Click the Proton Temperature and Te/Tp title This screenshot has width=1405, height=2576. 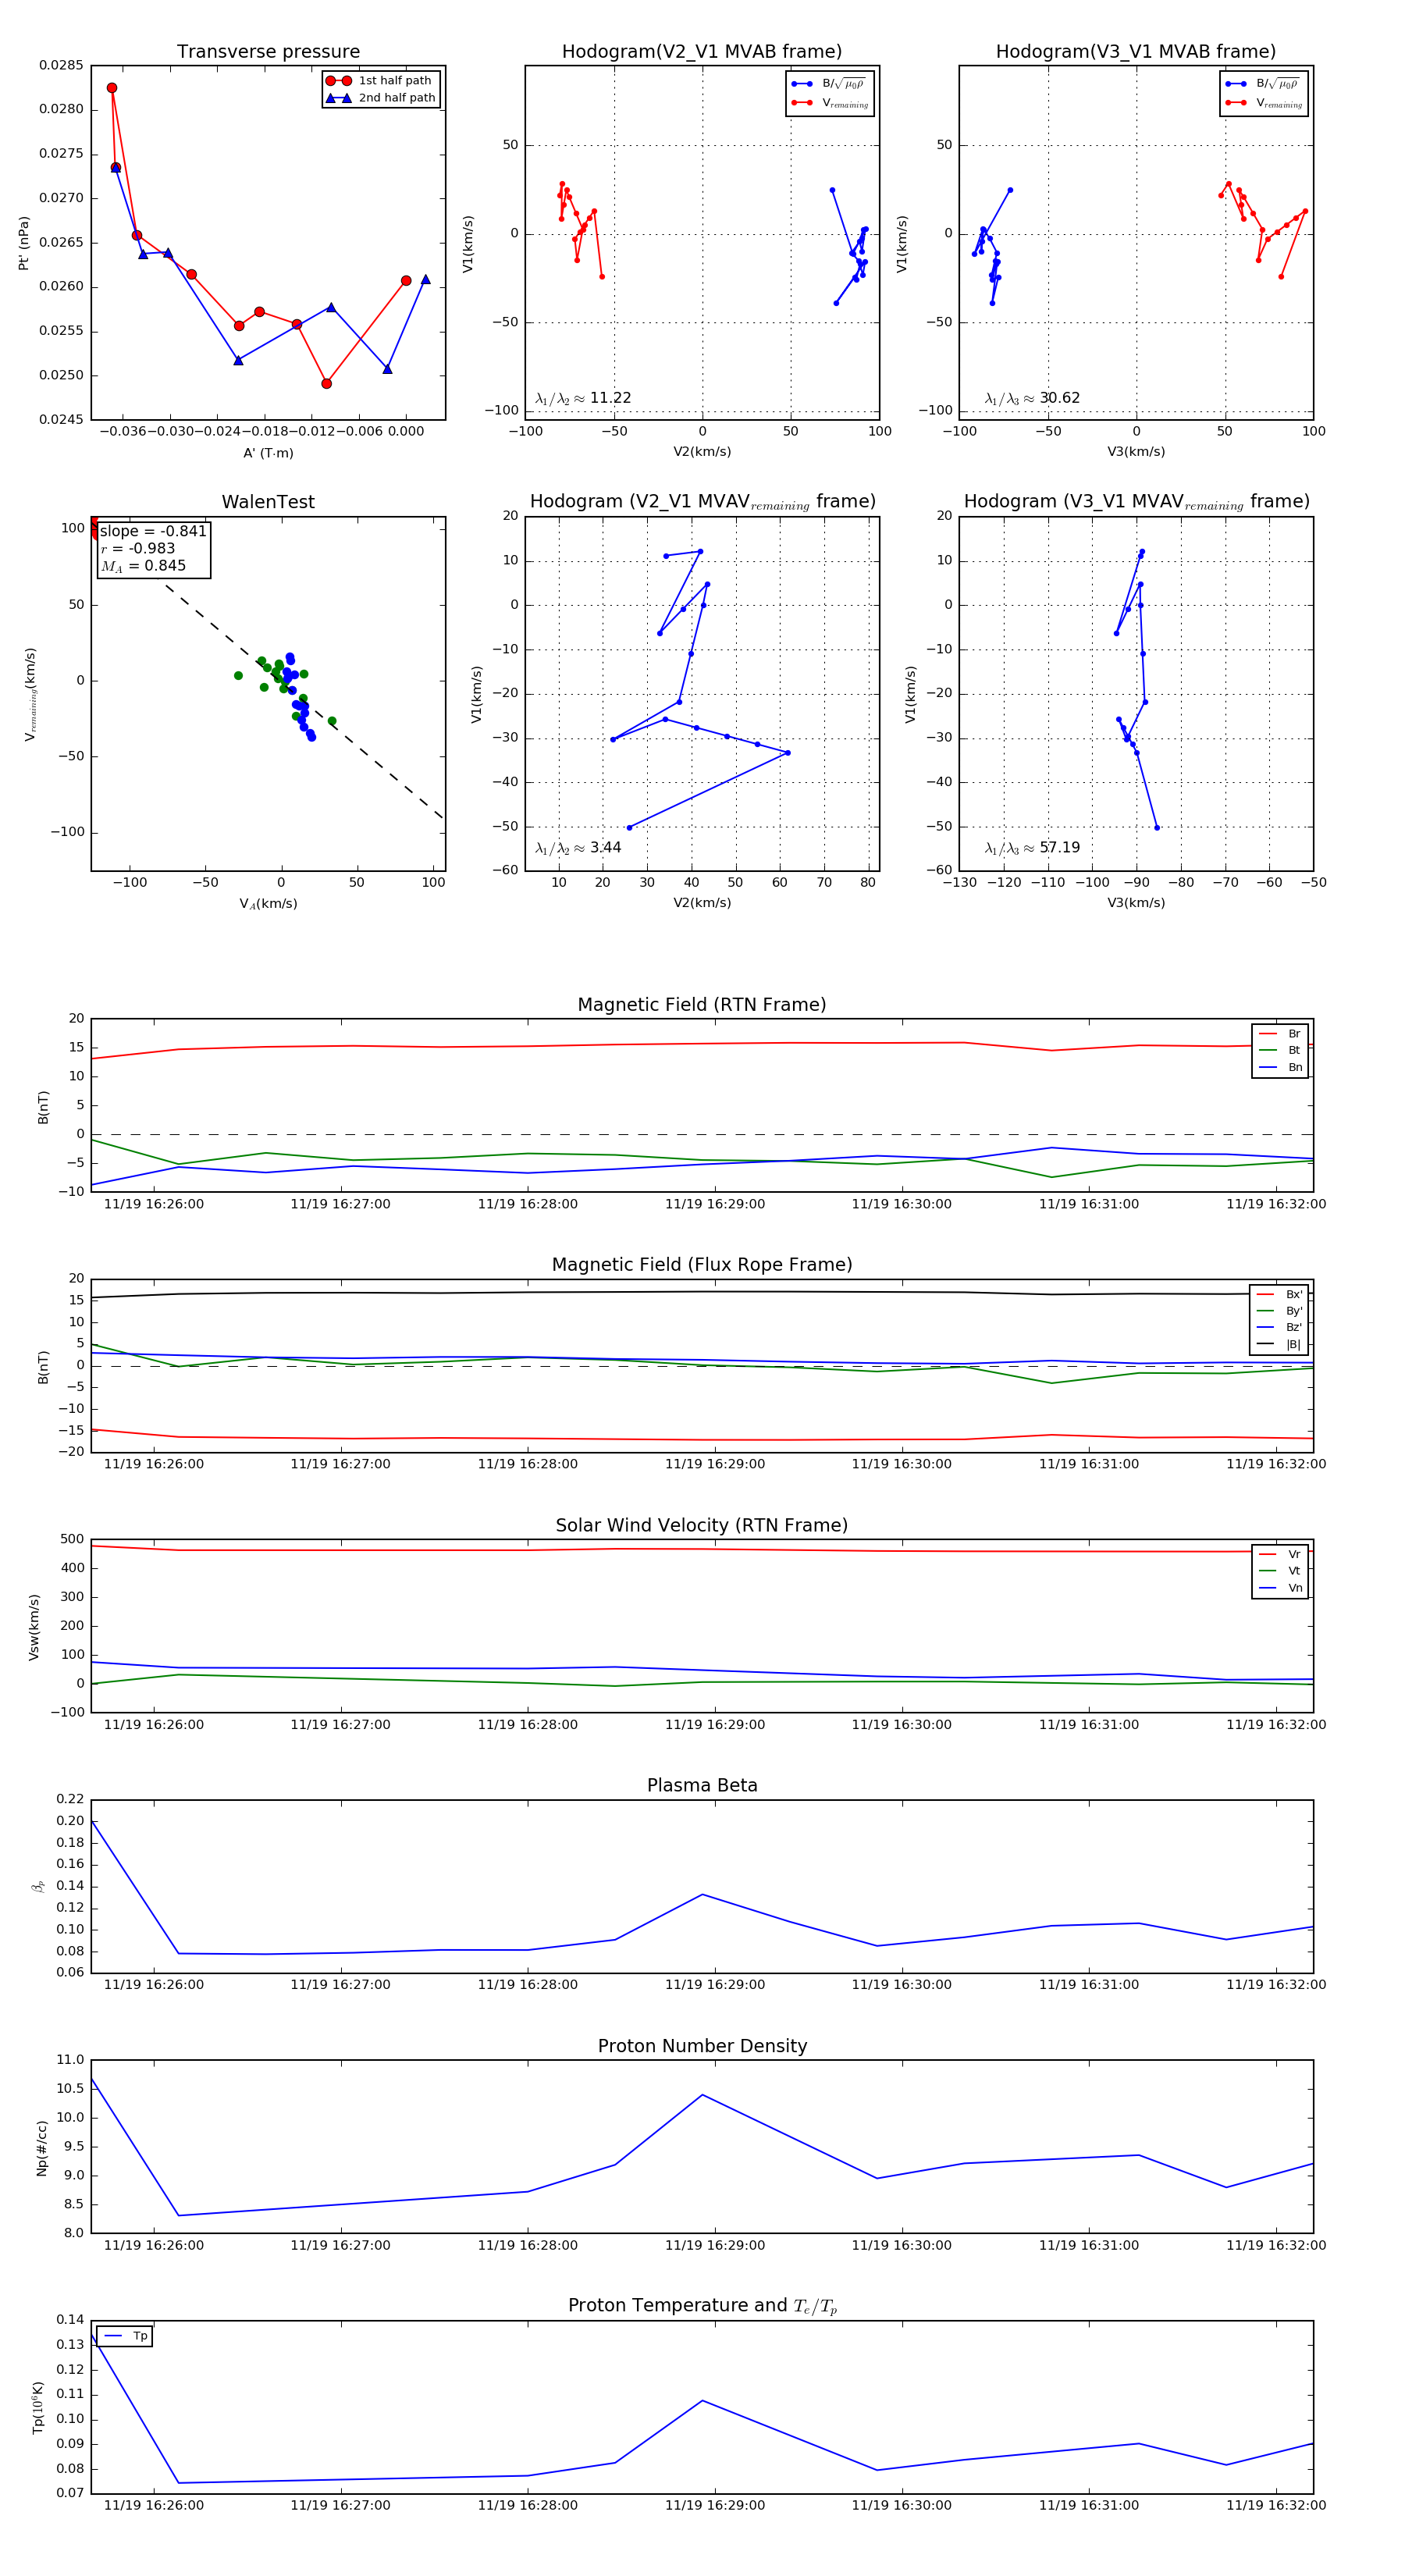tap(702, 2306)
